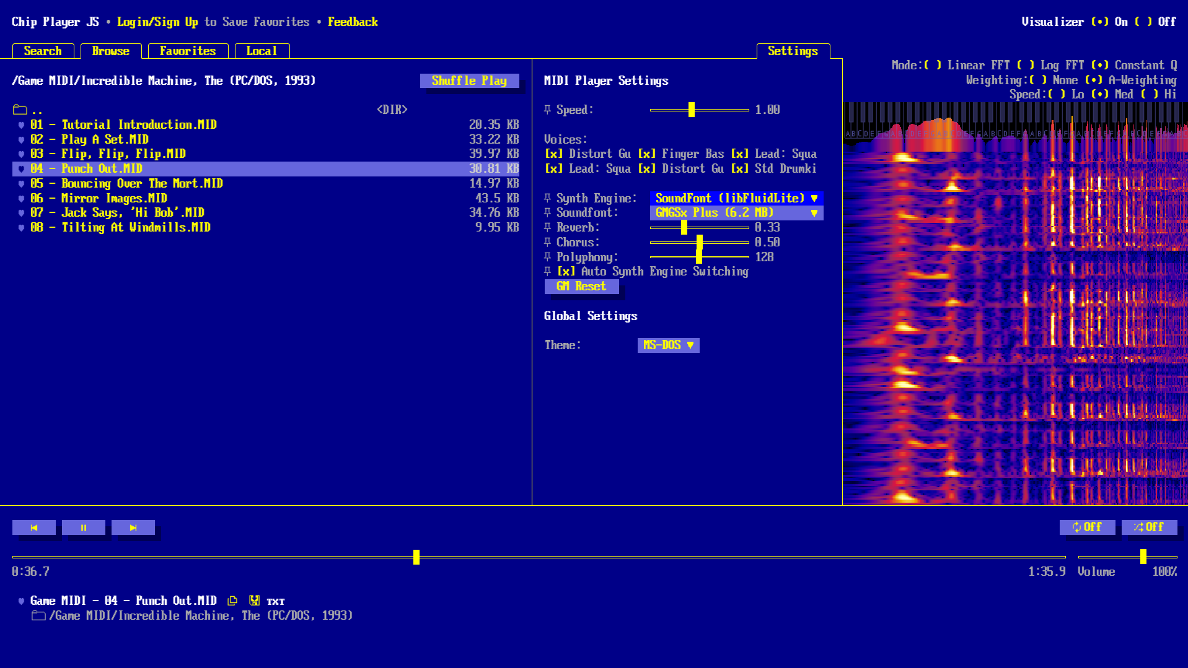Switch to the Favorites tab
Screen dimensions: 1188x668
click(188, 51)
